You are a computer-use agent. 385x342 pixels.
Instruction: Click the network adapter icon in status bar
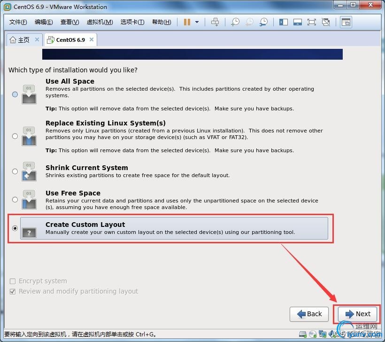coord(323,334)
